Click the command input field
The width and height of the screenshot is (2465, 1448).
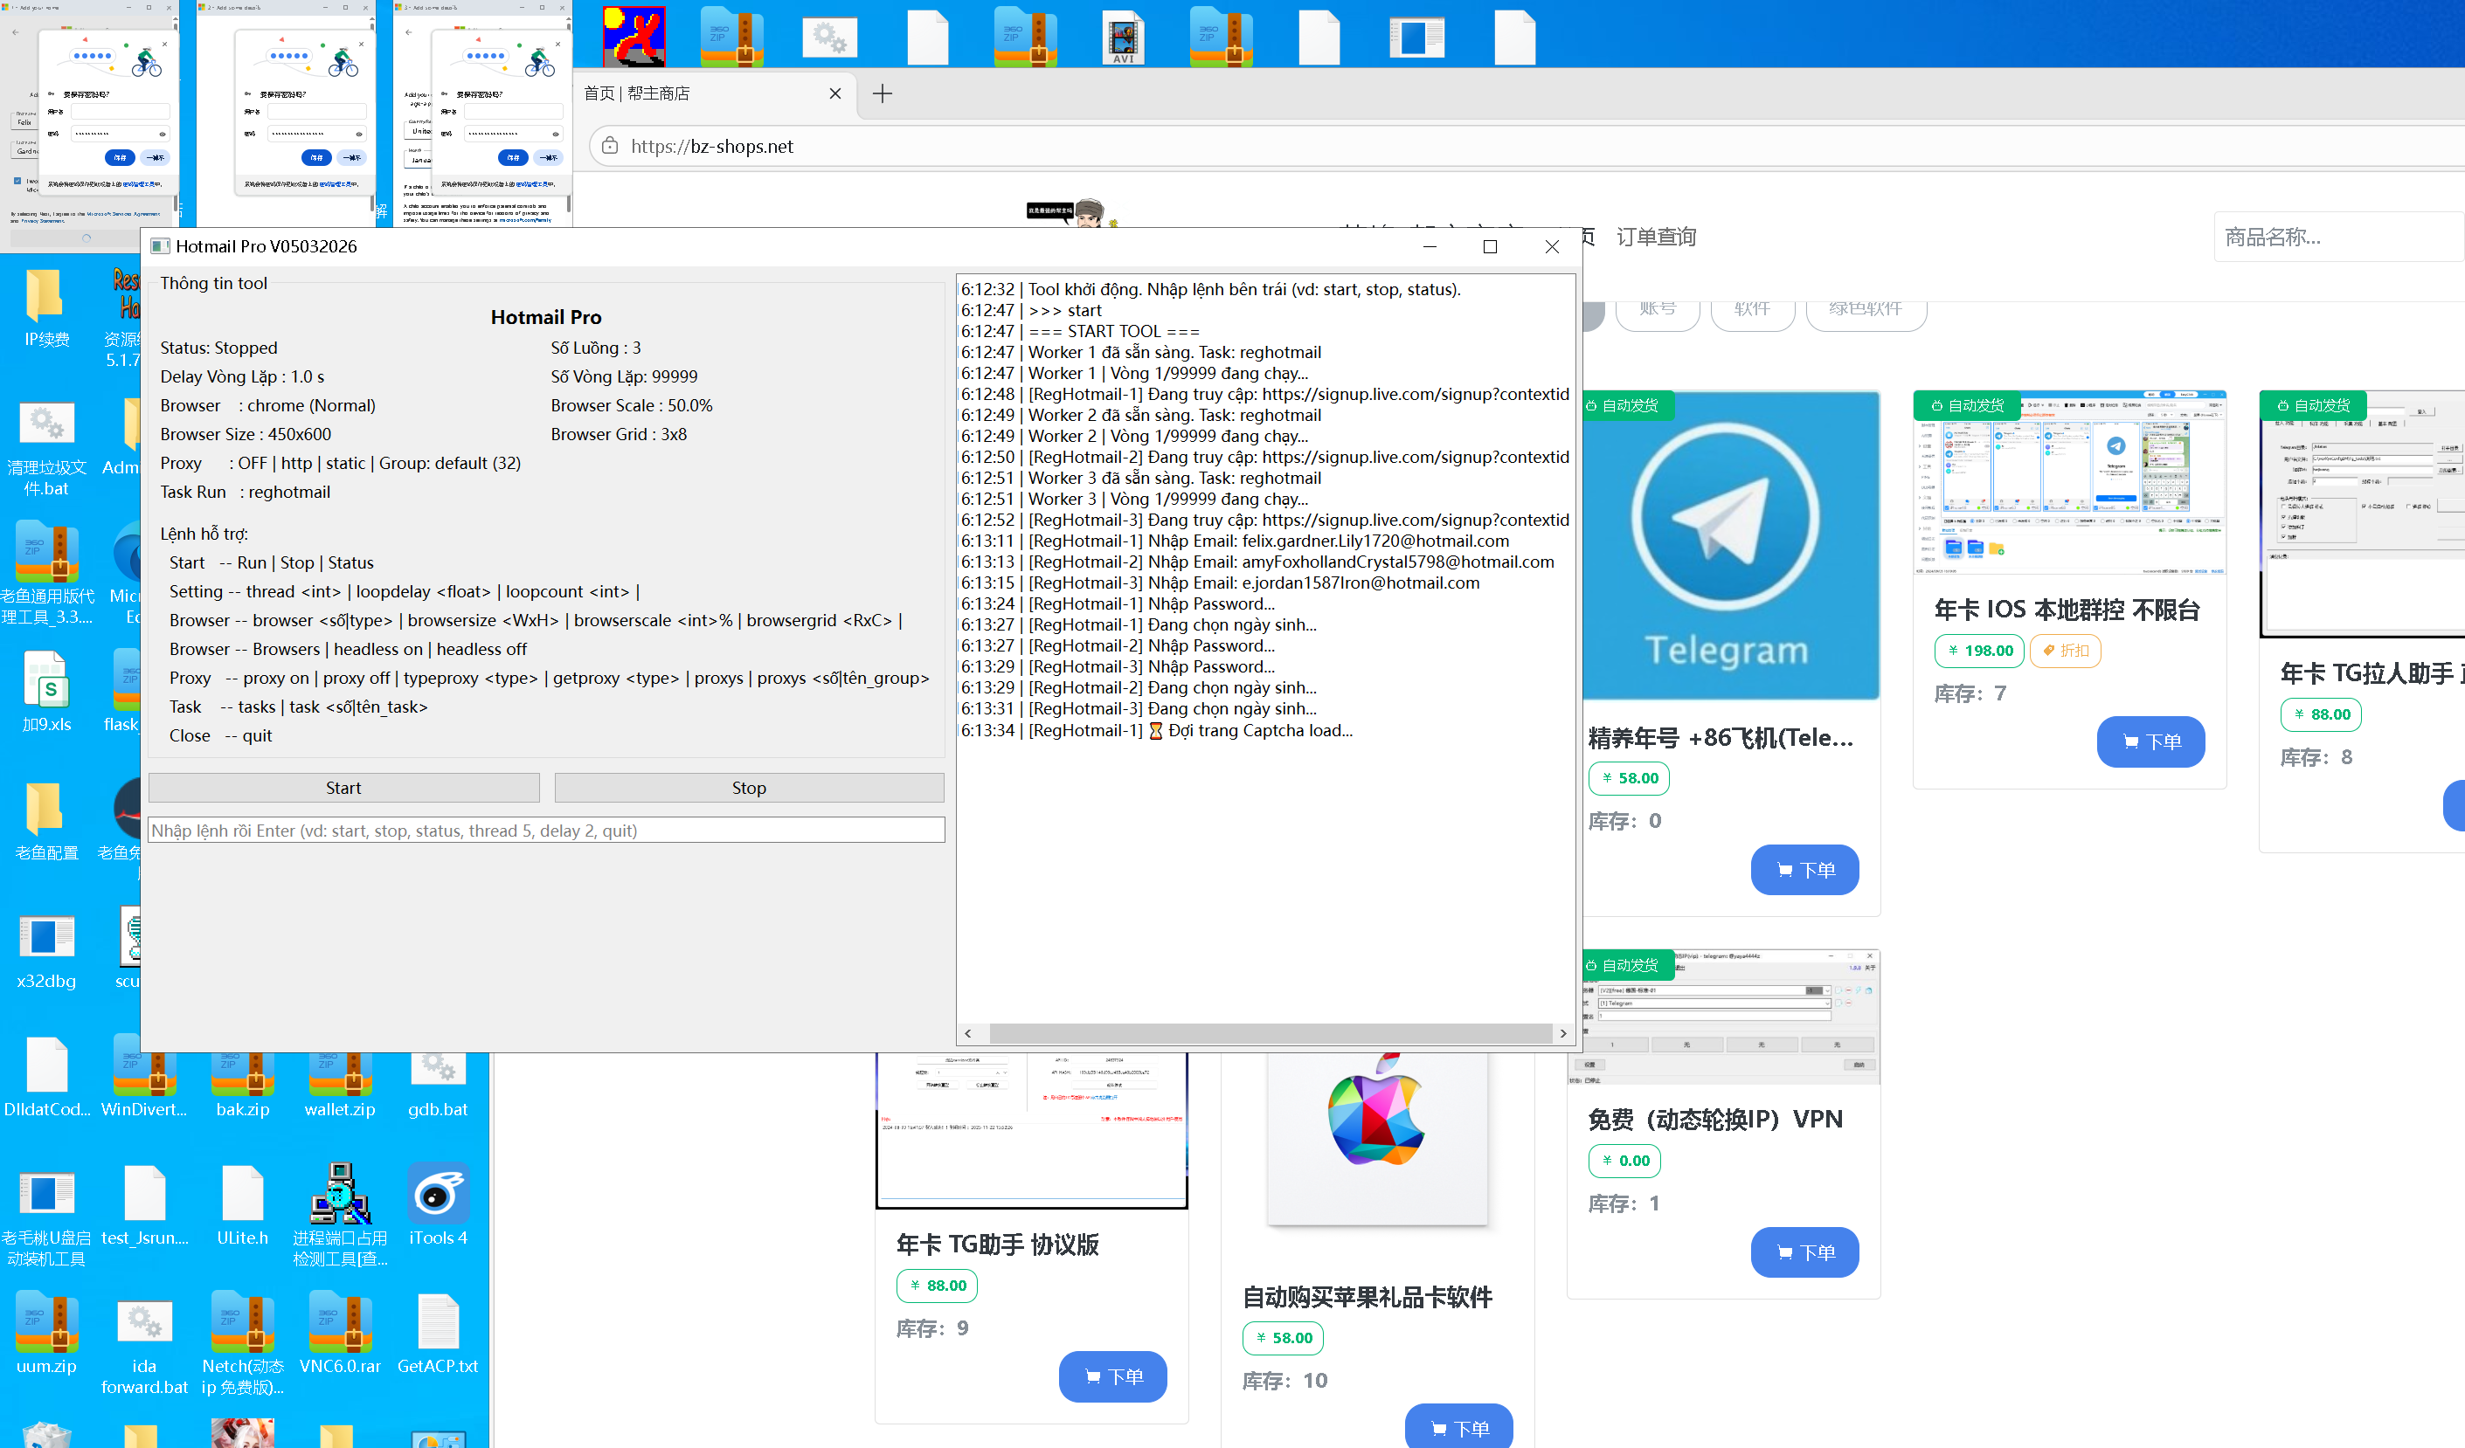[x=546, y=830]
